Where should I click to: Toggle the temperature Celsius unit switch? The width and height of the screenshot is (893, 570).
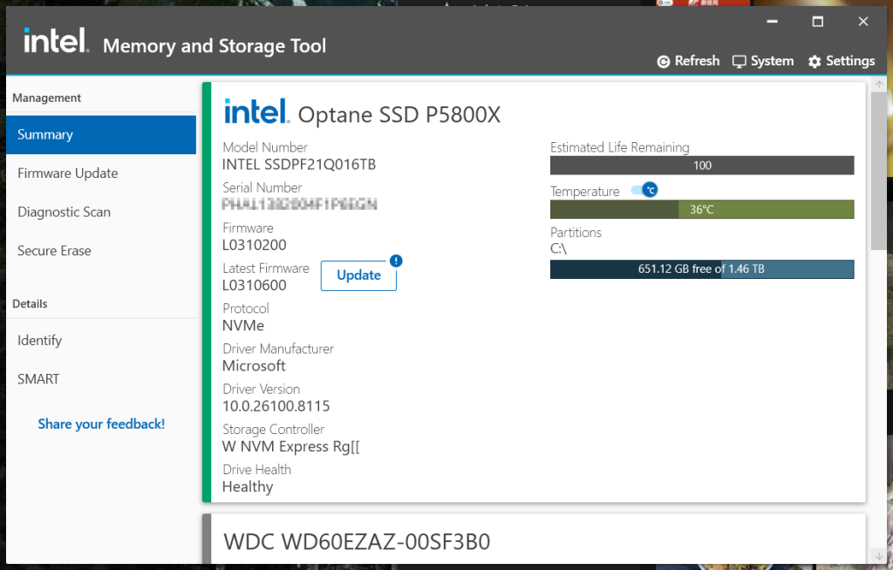click(644, 190)
